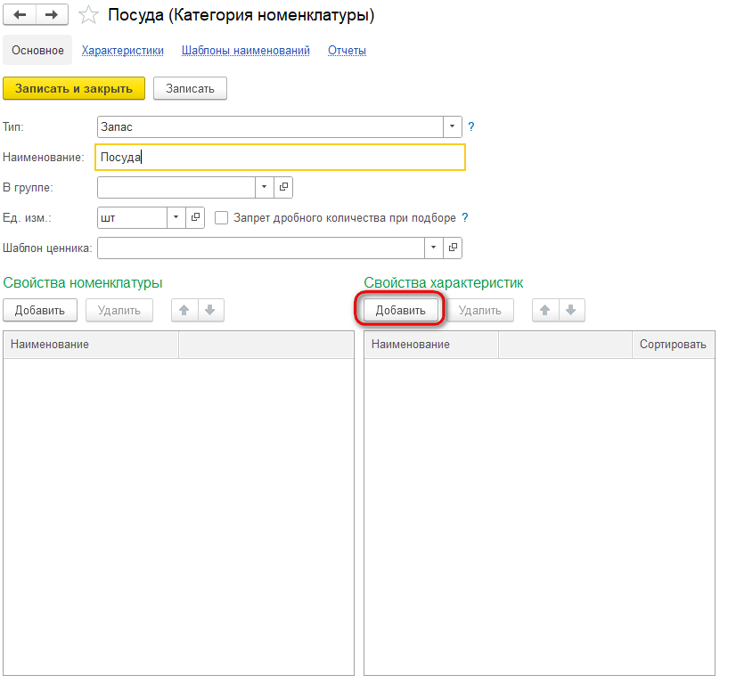Mark category as favorite with star icon
The image size is (736, 683).
[88, 14]
